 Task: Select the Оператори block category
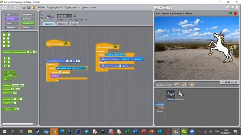(28, 23)
